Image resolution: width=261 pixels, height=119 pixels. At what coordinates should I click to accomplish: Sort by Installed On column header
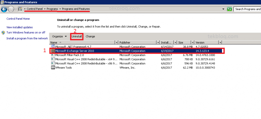167,43
